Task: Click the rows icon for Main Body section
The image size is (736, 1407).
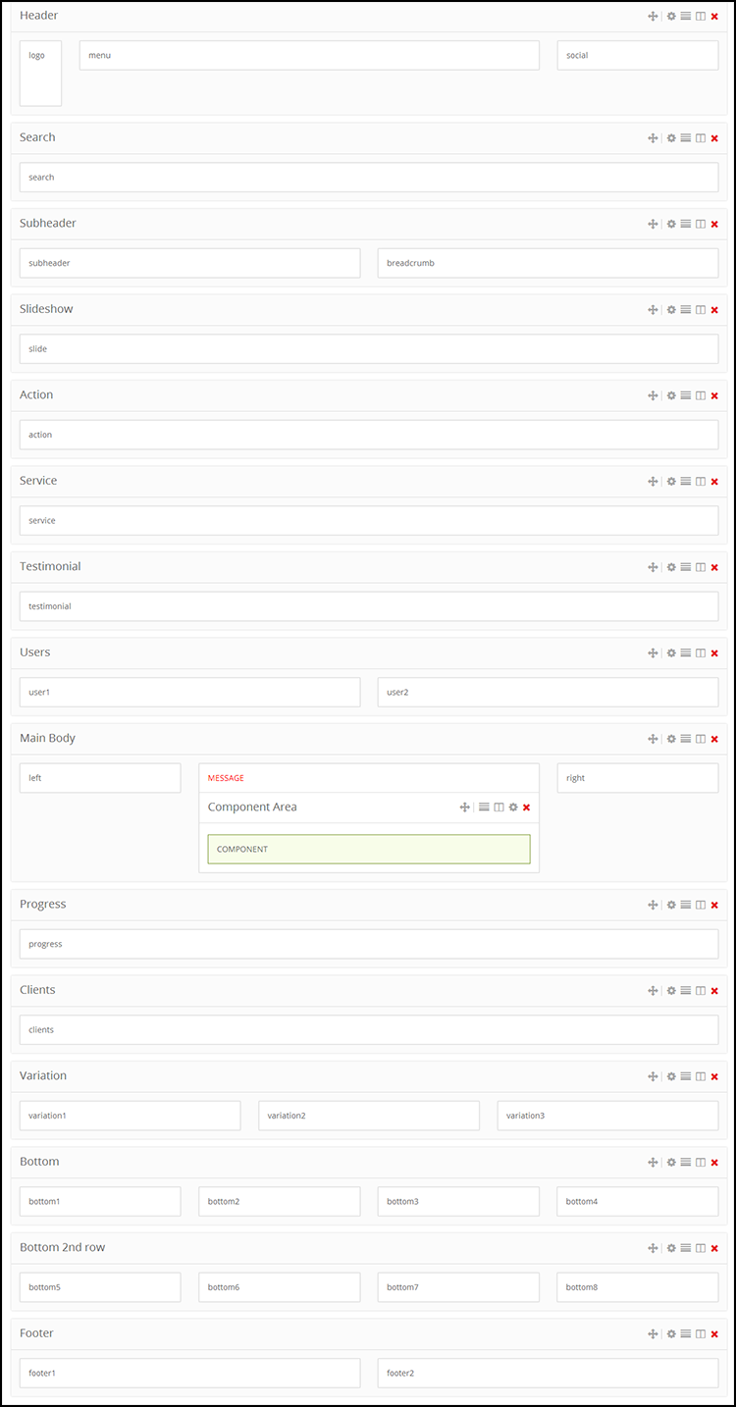Action: pyautogui.click(x=686, y=739)
